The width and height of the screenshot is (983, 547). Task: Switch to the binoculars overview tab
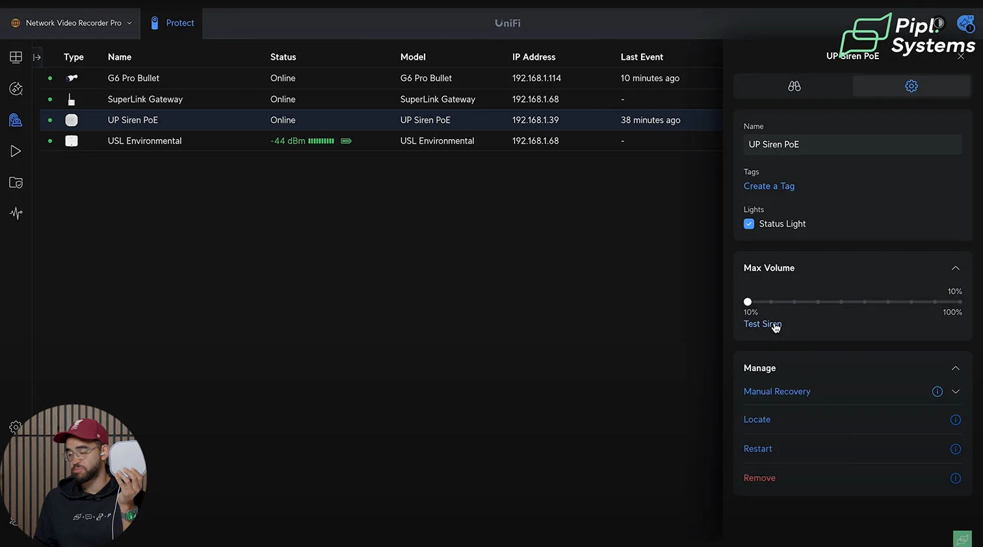(794, 86)
